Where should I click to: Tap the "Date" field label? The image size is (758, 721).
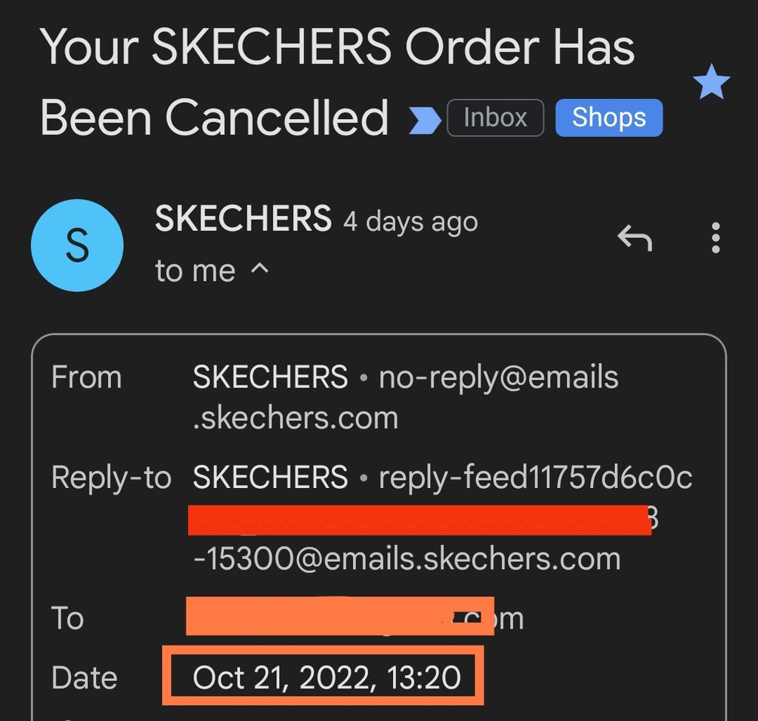point(84,677)
